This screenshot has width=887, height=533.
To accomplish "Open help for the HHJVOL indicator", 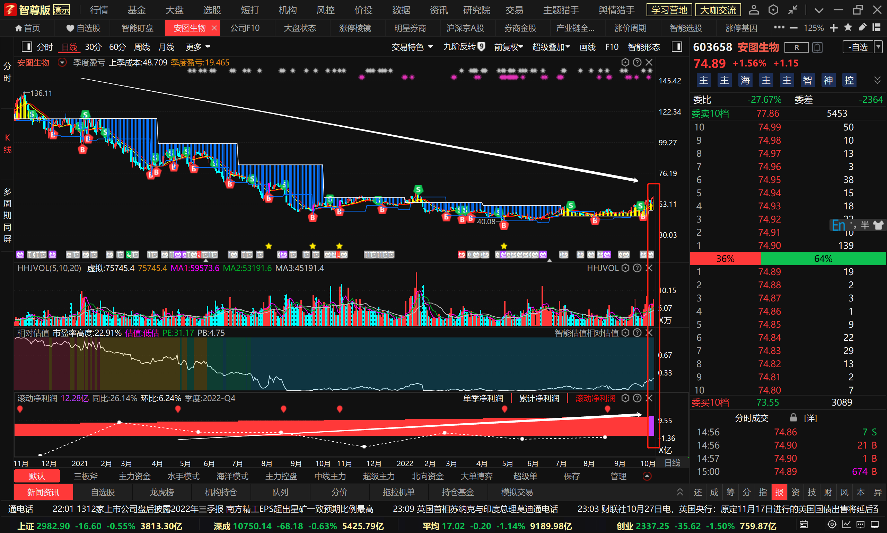I will pyautogui.click(x=637, y=268).
